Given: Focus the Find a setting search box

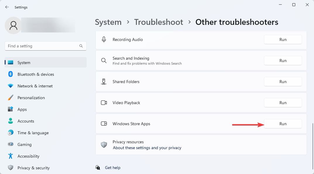Looking at the screenshot, I should click(x=46, y=46).
